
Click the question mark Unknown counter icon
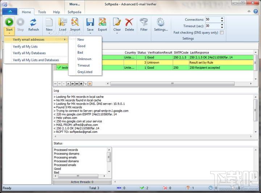coord(188,188)
